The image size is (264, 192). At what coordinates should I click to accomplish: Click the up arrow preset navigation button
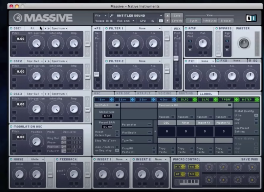(167, 16)
